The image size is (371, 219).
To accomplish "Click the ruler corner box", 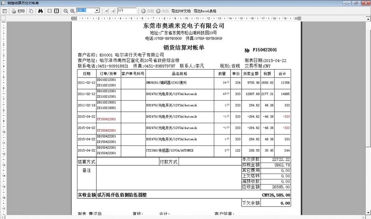I will [3, 18].
